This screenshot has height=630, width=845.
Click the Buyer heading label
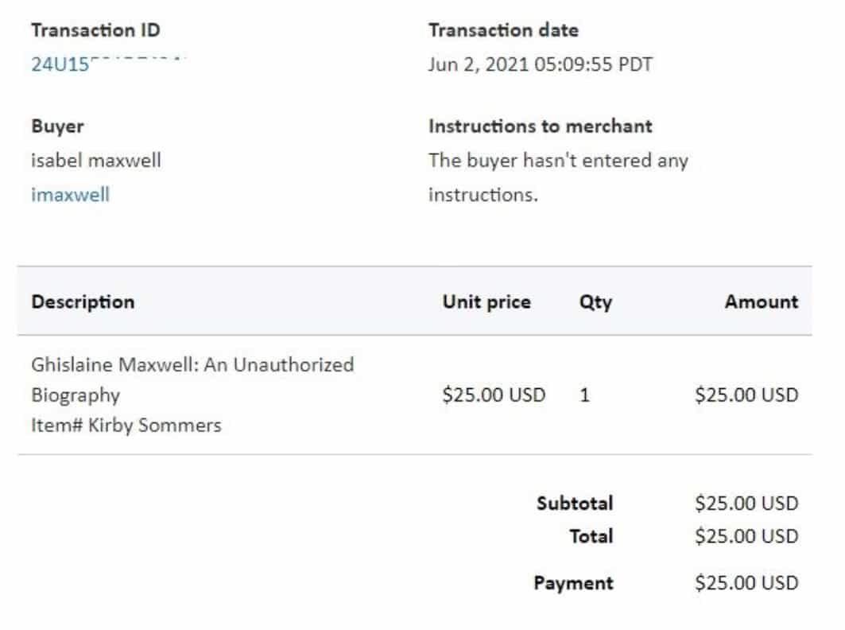[x=57, y=126]
